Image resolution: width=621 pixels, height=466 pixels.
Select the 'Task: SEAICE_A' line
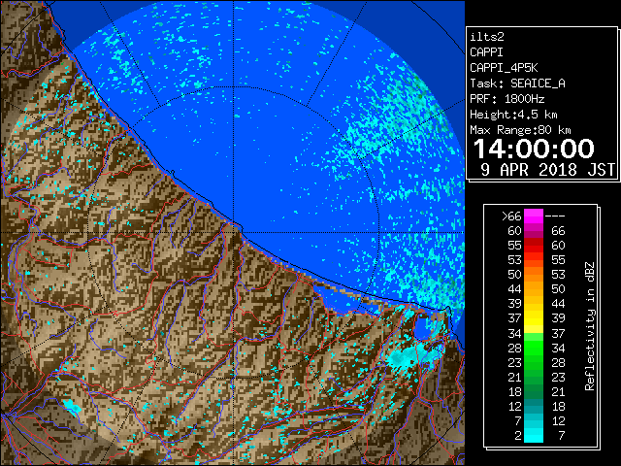pyautogui.click(x=517, y=83)
